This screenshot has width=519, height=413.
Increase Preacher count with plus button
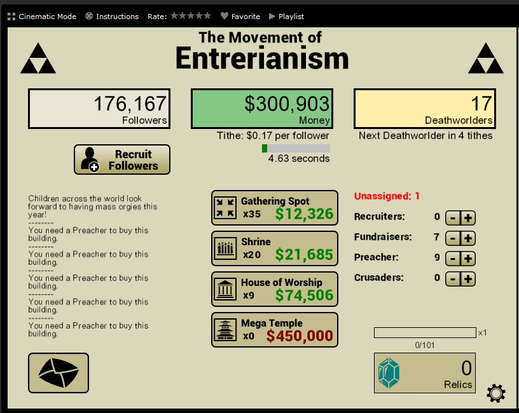click(x=468, y=259)
